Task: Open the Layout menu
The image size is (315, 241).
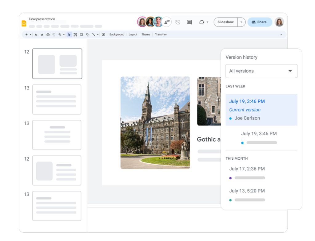Action: [x=133, y=35]
